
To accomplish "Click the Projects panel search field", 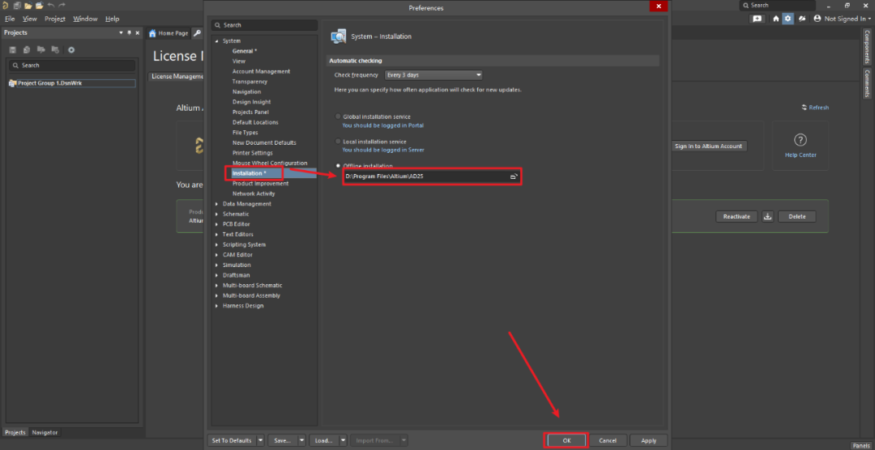I will 72,66.
